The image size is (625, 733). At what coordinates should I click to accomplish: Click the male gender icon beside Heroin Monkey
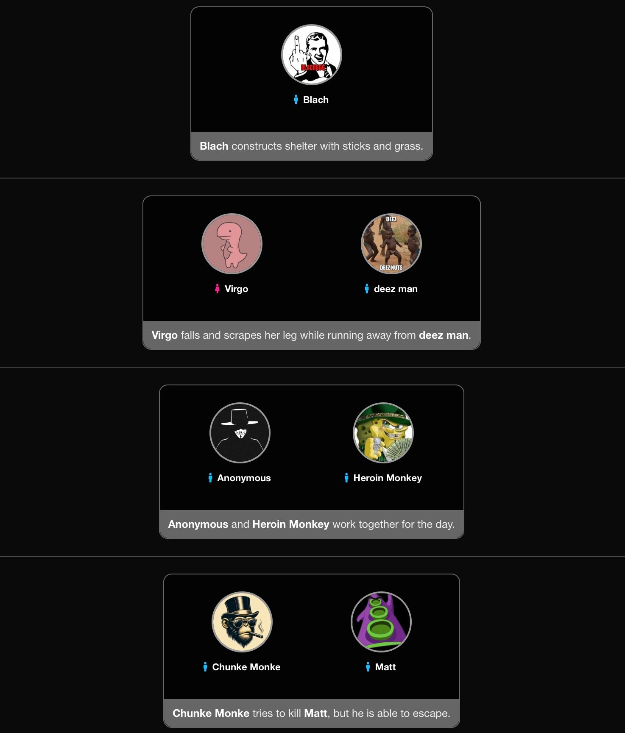tap(346, 478)
